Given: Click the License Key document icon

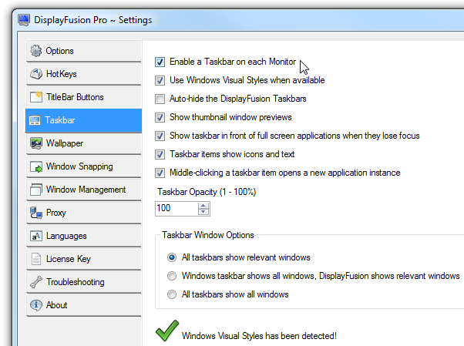Looking at the screenshot, I should (x=36, y=259).
